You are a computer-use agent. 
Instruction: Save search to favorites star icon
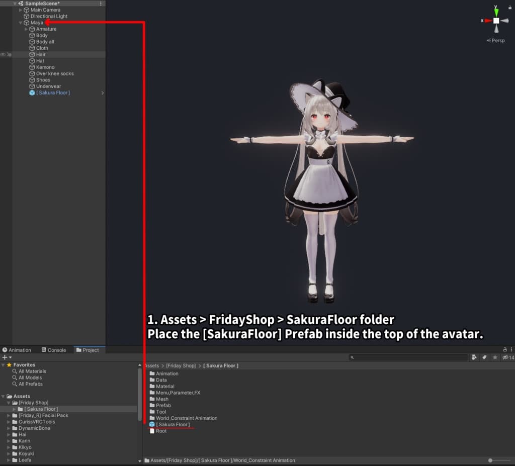(495, 357)
